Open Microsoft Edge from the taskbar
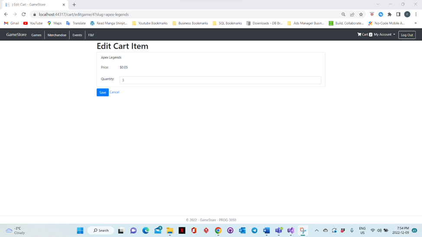 tap(145, 231)
